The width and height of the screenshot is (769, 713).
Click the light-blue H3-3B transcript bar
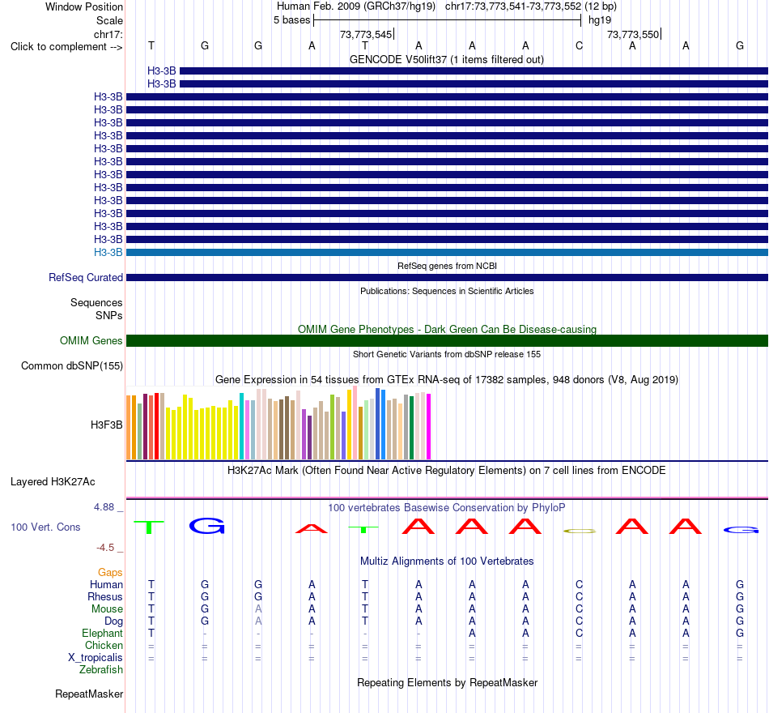coord(447,253)
